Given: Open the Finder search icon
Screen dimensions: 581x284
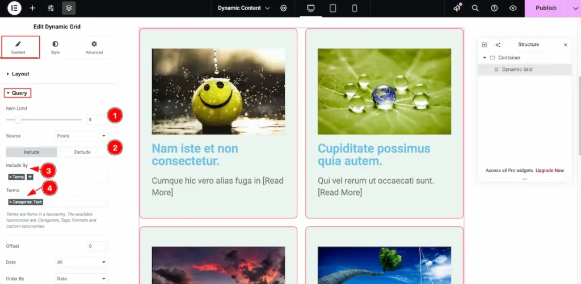Looking at the screenshot, I should pos(475,8).
